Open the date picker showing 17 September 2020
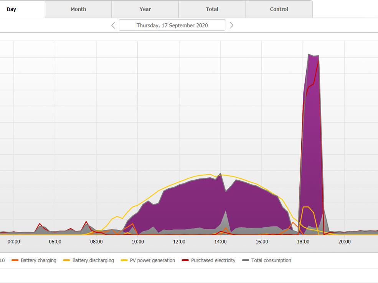The width and height of the screenshot is (378, 283). click(x=172, y=25)
